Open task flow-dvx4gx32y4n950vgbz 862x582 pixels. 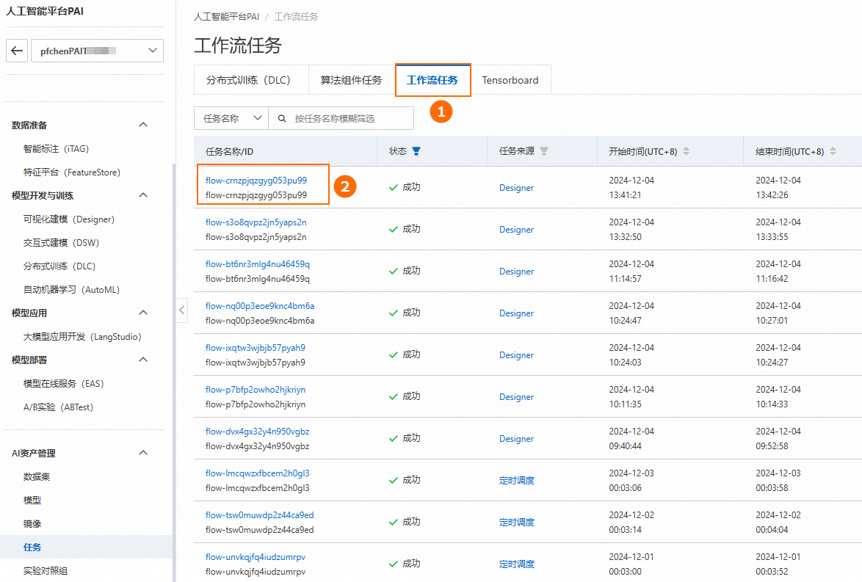click(257, 432)
